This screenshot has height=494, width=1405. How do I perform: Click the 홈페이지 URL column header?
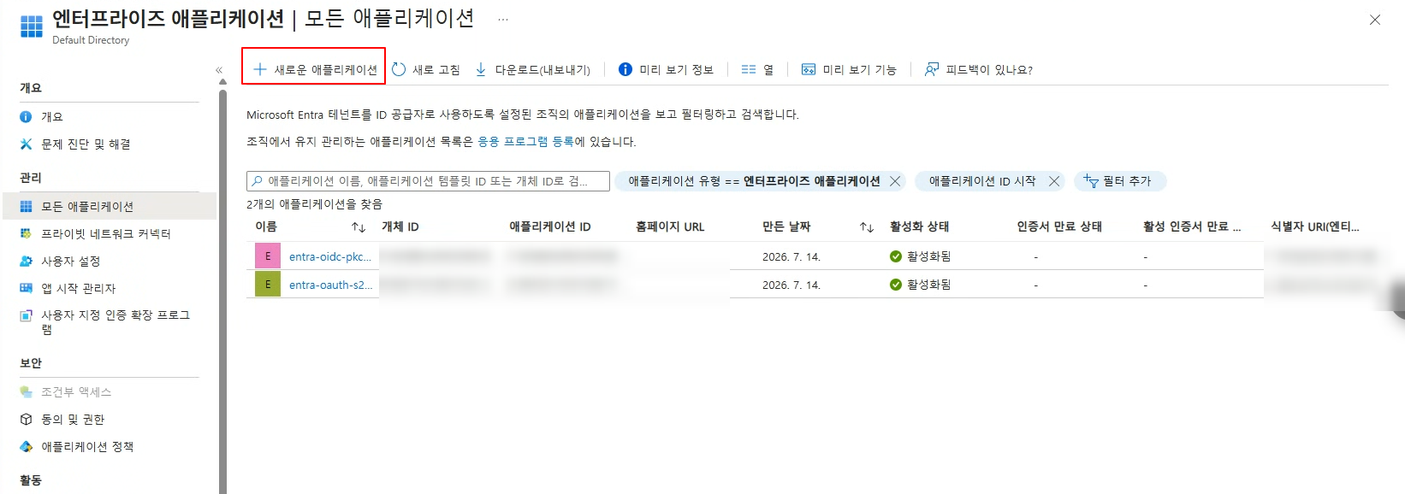coord(670,226)
